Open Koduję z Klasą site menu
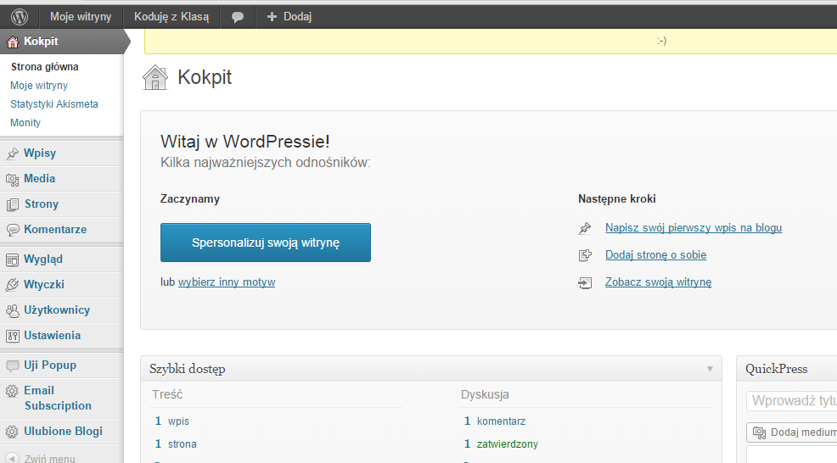The height and width of the screenshot is (463, 837). coord(171,17)
